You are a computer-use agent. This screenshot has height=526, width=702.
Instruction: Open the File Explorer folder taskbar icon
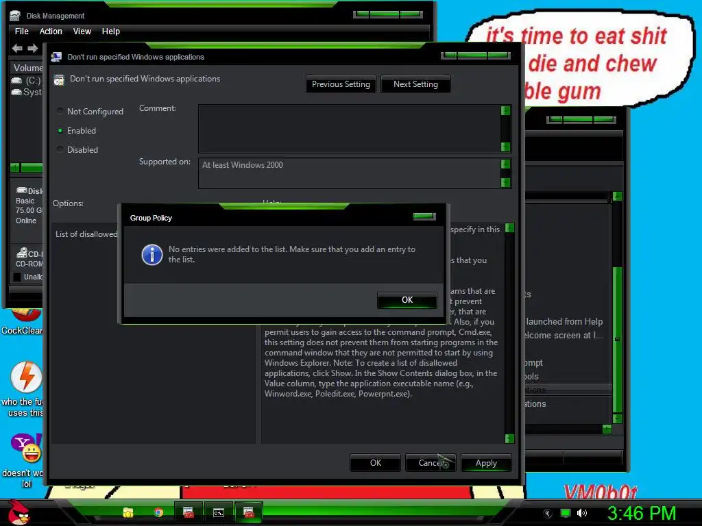point(128,512)
